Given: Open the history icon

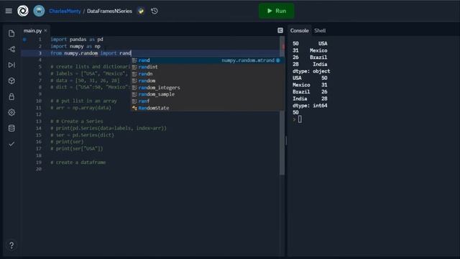Looking at the screenshot, I should click(x=155, y=12).
